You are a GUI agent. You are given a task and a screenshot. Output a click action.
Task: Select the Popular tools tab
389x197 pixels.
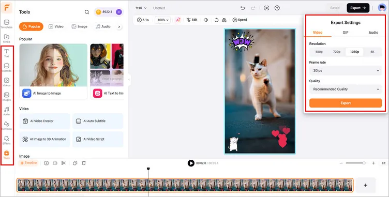tap(31, 26)
